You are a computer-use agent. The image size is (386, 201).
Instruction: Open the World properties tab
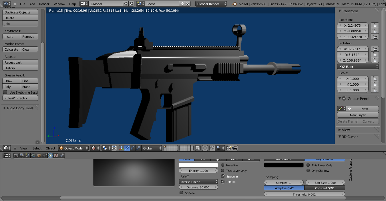(x=33, y=155)
